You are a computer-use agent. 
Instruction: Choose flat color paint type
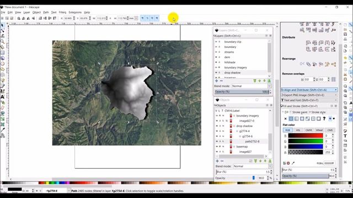point(291,119)
